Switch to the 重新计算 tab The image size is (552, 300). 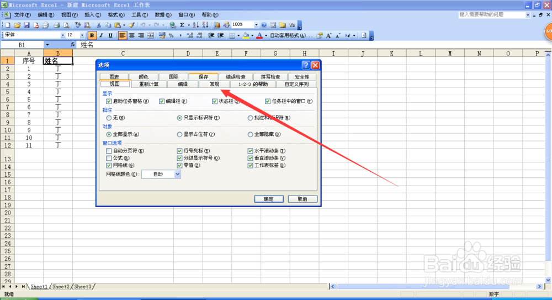click(149, 84)
